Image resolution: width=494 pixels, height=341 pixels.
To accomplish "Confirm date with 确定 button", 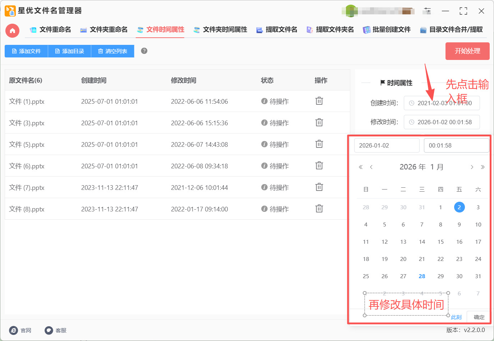I will 479,317.
